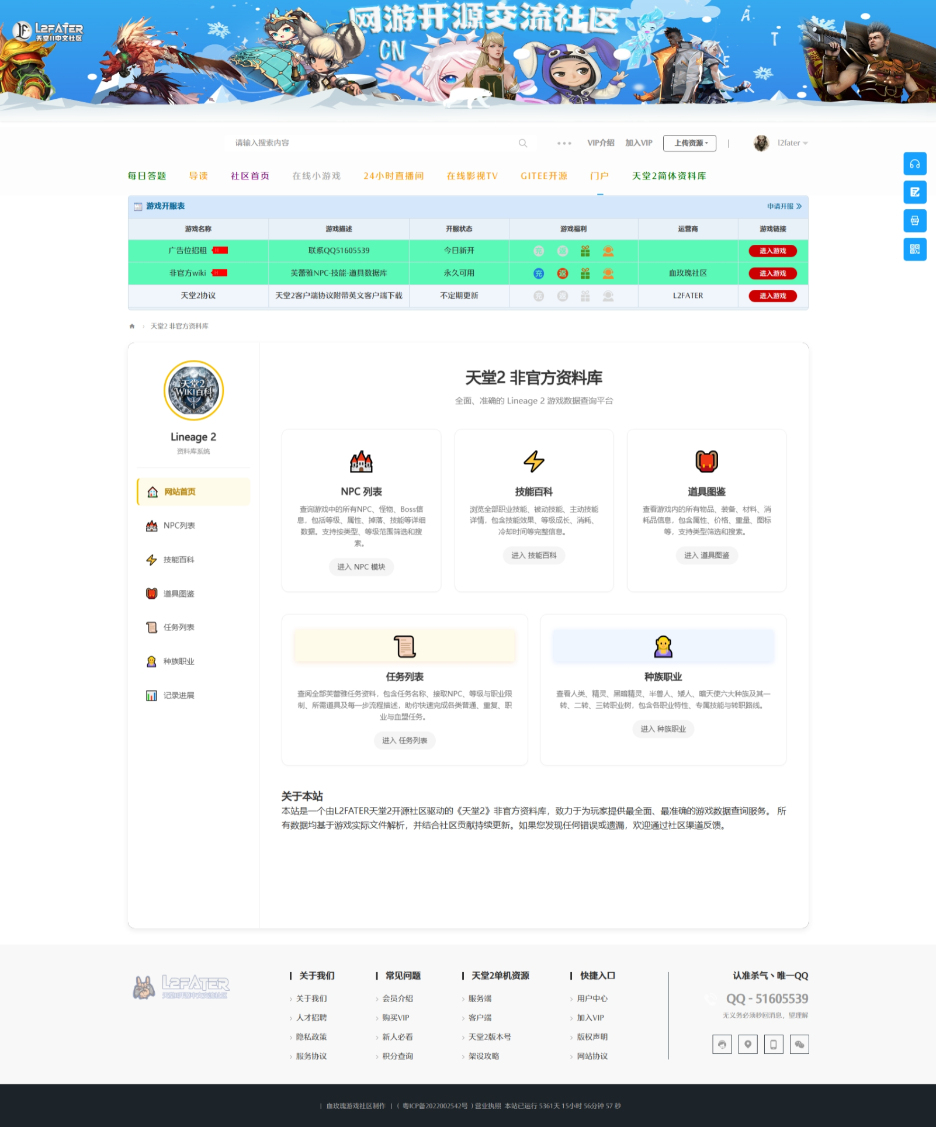
Task: Open the 每日答题 nav item
Action: click(x=147, y=176)
